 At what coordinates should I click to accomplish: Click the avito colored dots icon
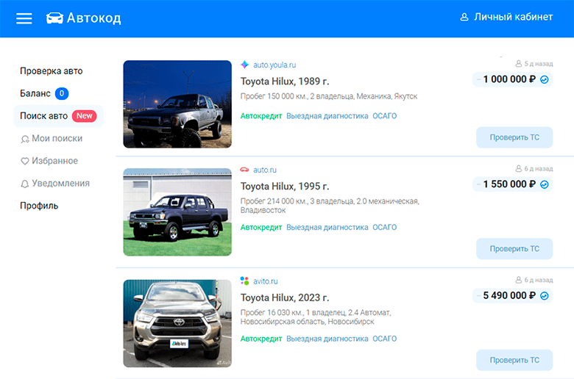click(x=244, y=281)
